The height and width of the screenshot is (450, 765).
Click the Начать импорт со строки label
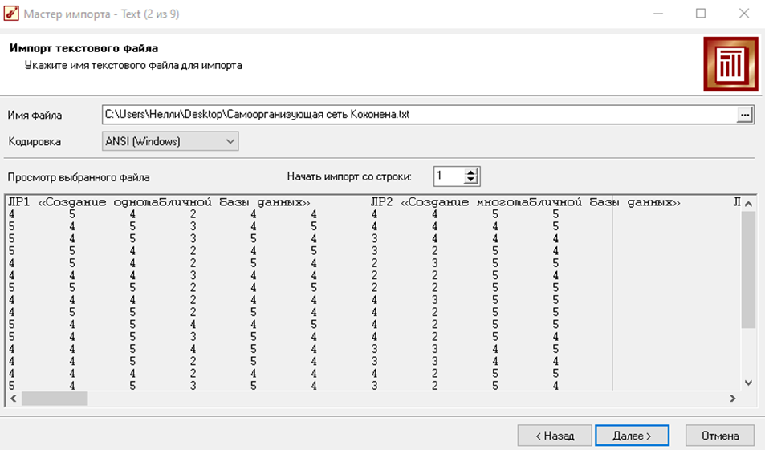pyautogui.click(x=349, y=176)
